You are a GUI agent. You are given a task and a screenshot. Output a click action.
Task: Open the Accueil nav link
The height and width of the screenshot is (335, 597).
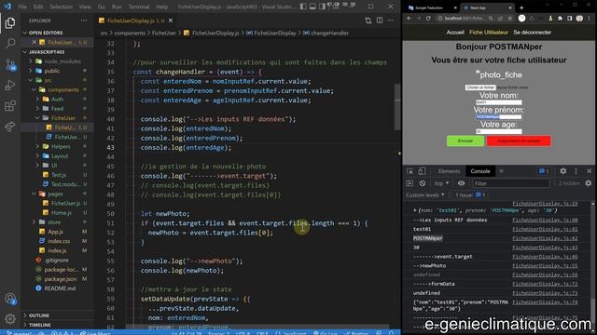455,33
